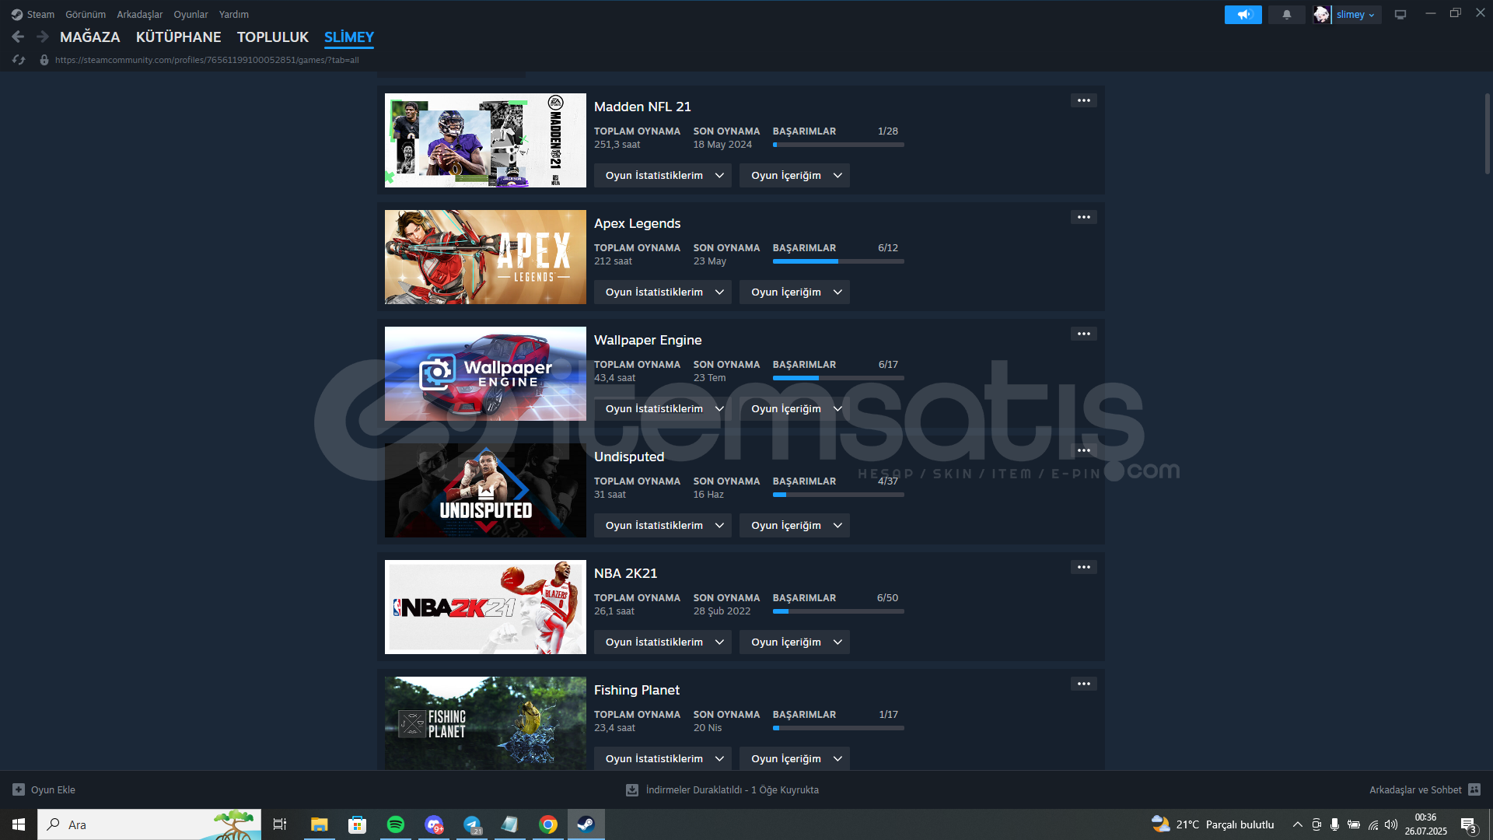The image size is (1493, 840).
Task: Open volume control in system tray
Action: [1391, 824]
